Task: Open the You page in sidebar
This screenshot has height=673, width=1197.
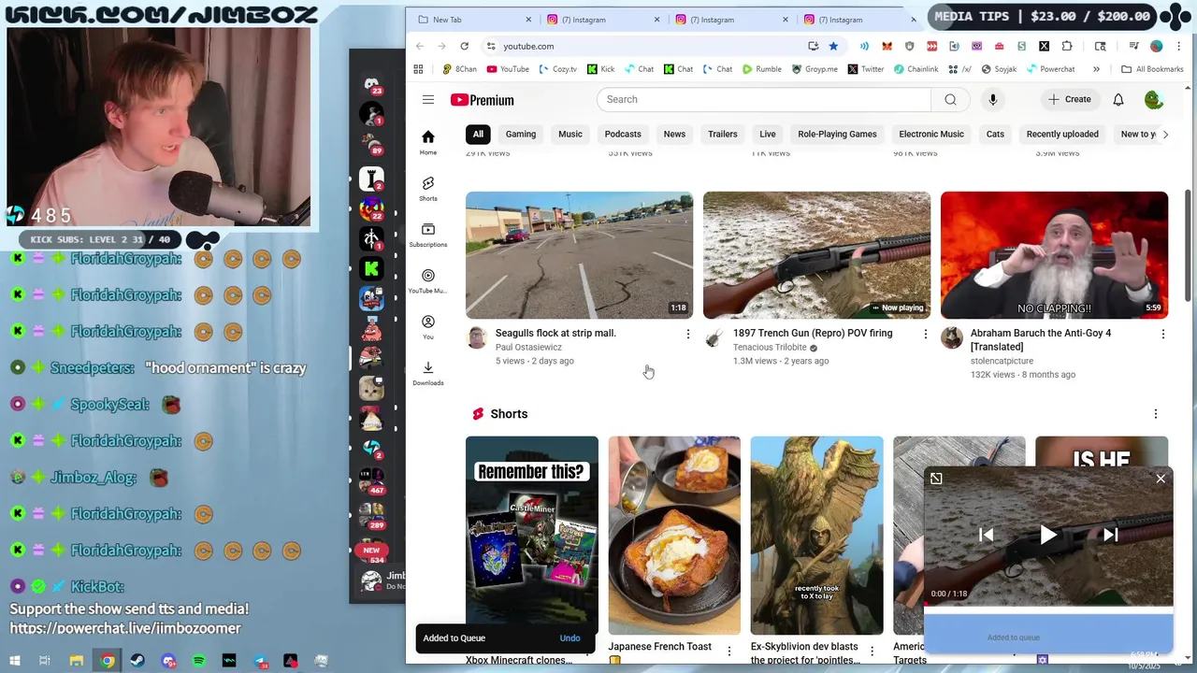Action: 428,327
